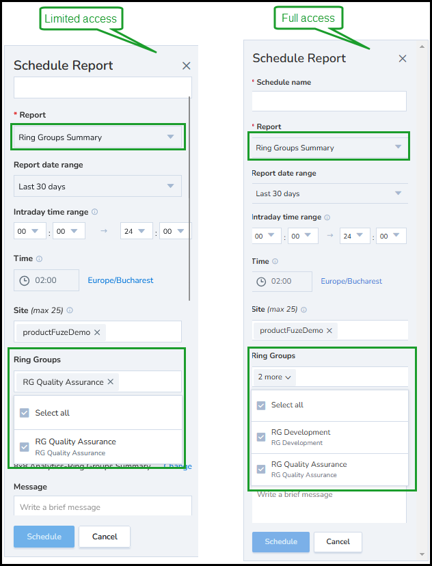Click the Schedule name input field
Image resolution: width=432 pixels, height=566 pixels.
tap(329, 101)
